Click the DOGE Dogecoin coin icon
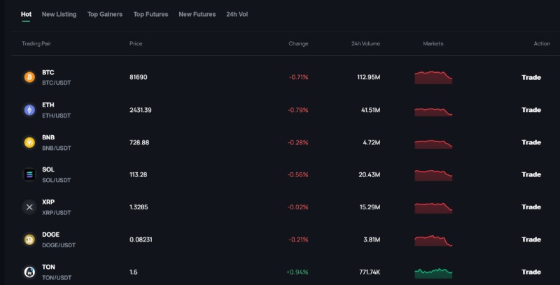Image resolution: width=560 pixels, height=285 pixels. (x=29, y=239)
